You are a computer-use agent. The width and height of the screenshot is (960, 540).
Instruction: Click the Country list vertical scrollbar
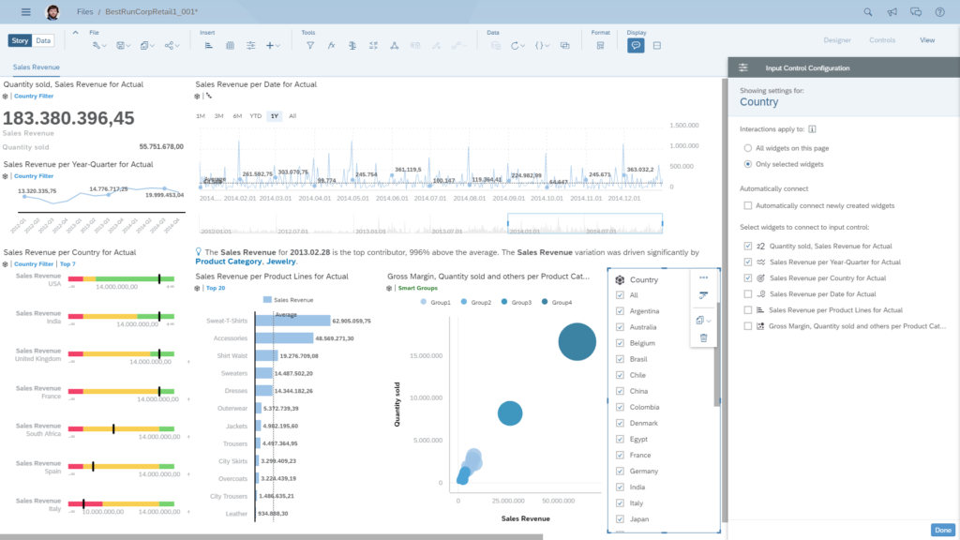pyautogui.click(x=717, y=353)
